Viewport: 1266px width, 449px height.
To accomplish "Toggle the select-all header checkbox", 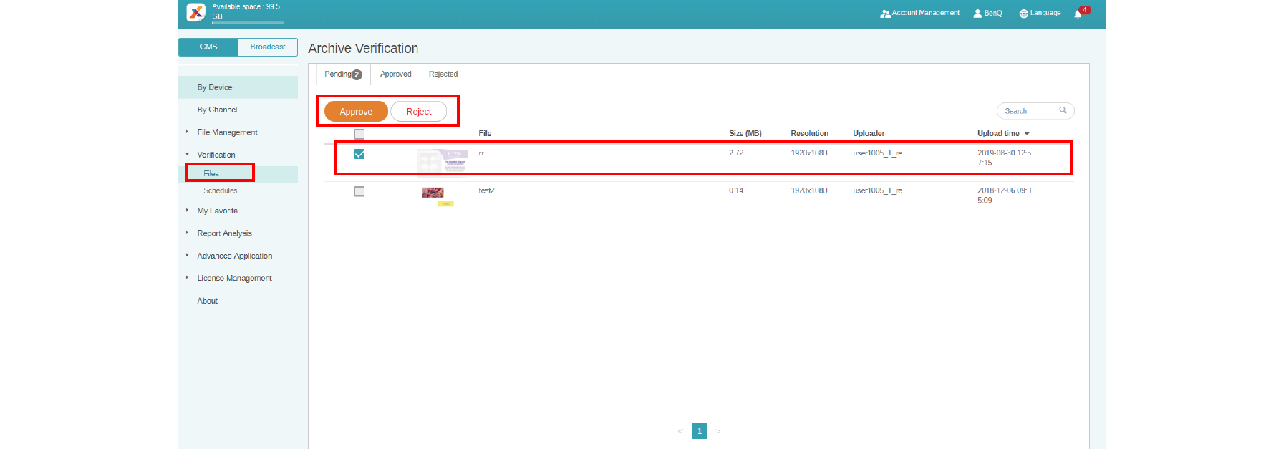I will [359, 134].
